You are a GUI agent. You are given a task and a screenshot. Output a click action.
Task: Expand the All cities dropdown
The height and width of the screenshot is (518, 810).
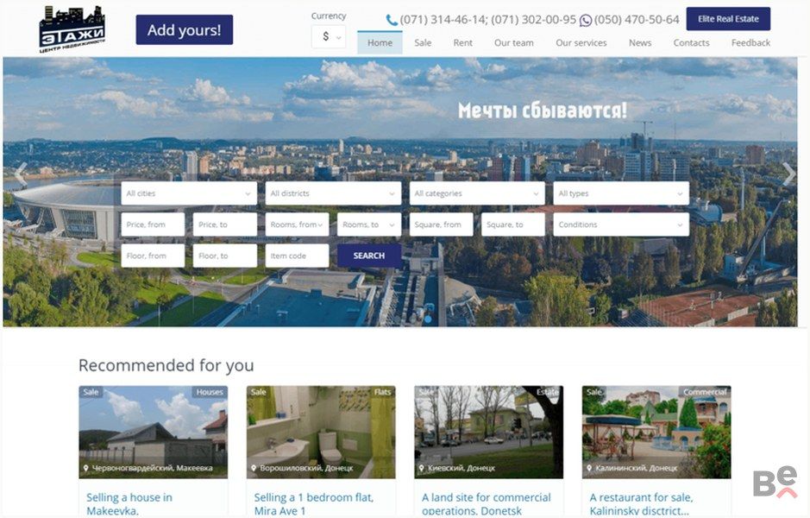[189, 193]
